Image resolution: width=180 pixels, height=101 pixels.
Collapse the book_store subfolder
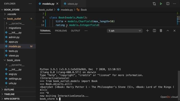(x=5, y=60)
